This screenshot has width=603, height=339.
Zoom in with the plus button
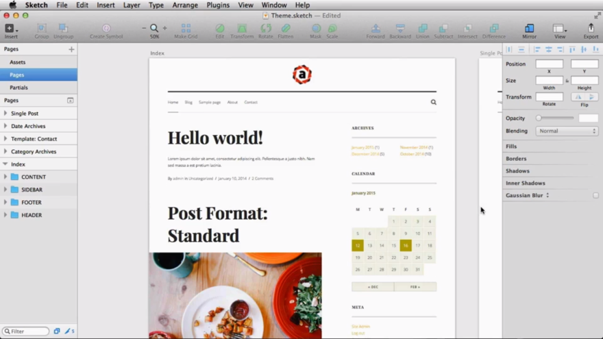(x=165, y=28)
